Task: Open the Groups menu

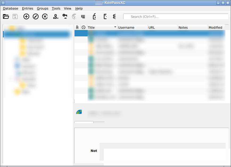Action: (x=43, y=8)
